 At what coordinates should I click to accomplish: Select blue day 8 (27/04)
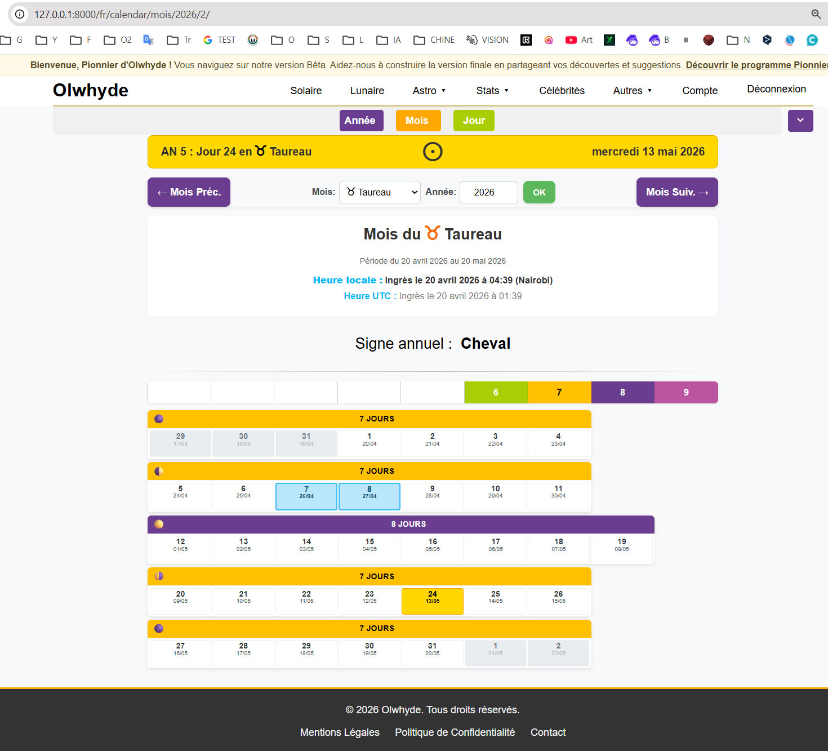point(370,496)
